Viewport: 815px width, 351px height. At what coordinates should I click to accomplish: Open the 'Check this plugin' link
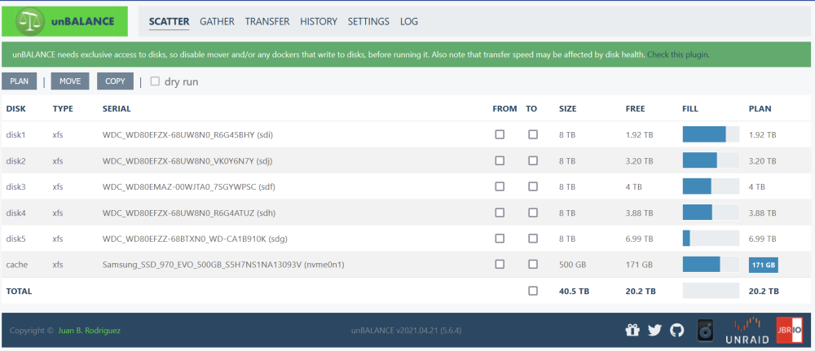click(x=678, y=54)
